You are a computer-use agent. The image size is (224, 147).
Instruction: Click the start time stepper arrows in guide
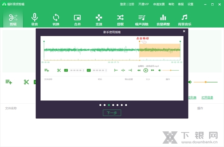click(x=83, y=70)
